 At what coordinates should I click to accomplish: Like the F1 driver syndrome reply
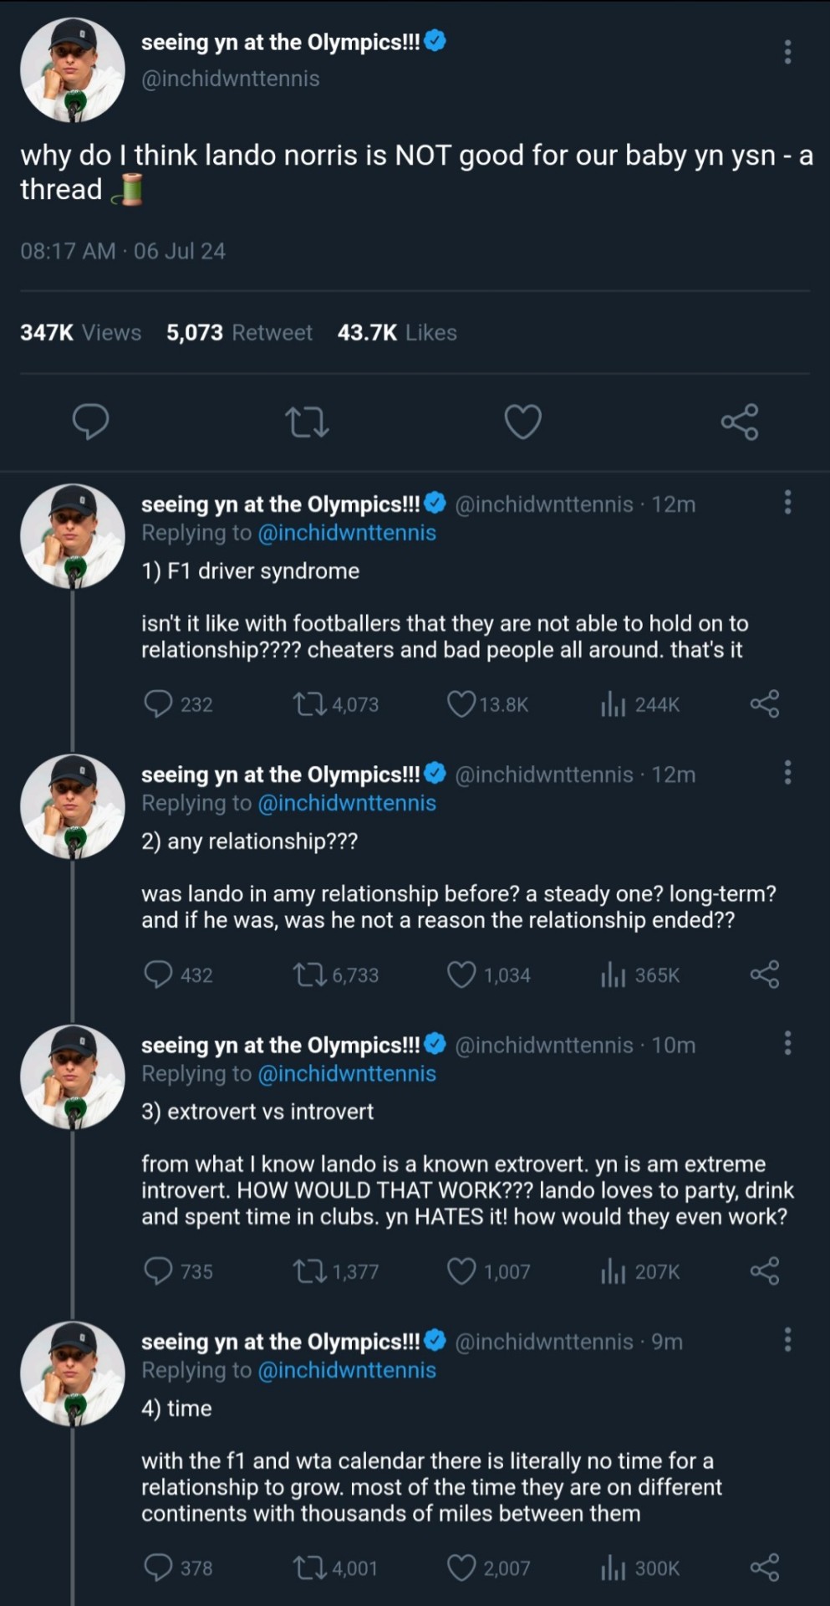461,704
